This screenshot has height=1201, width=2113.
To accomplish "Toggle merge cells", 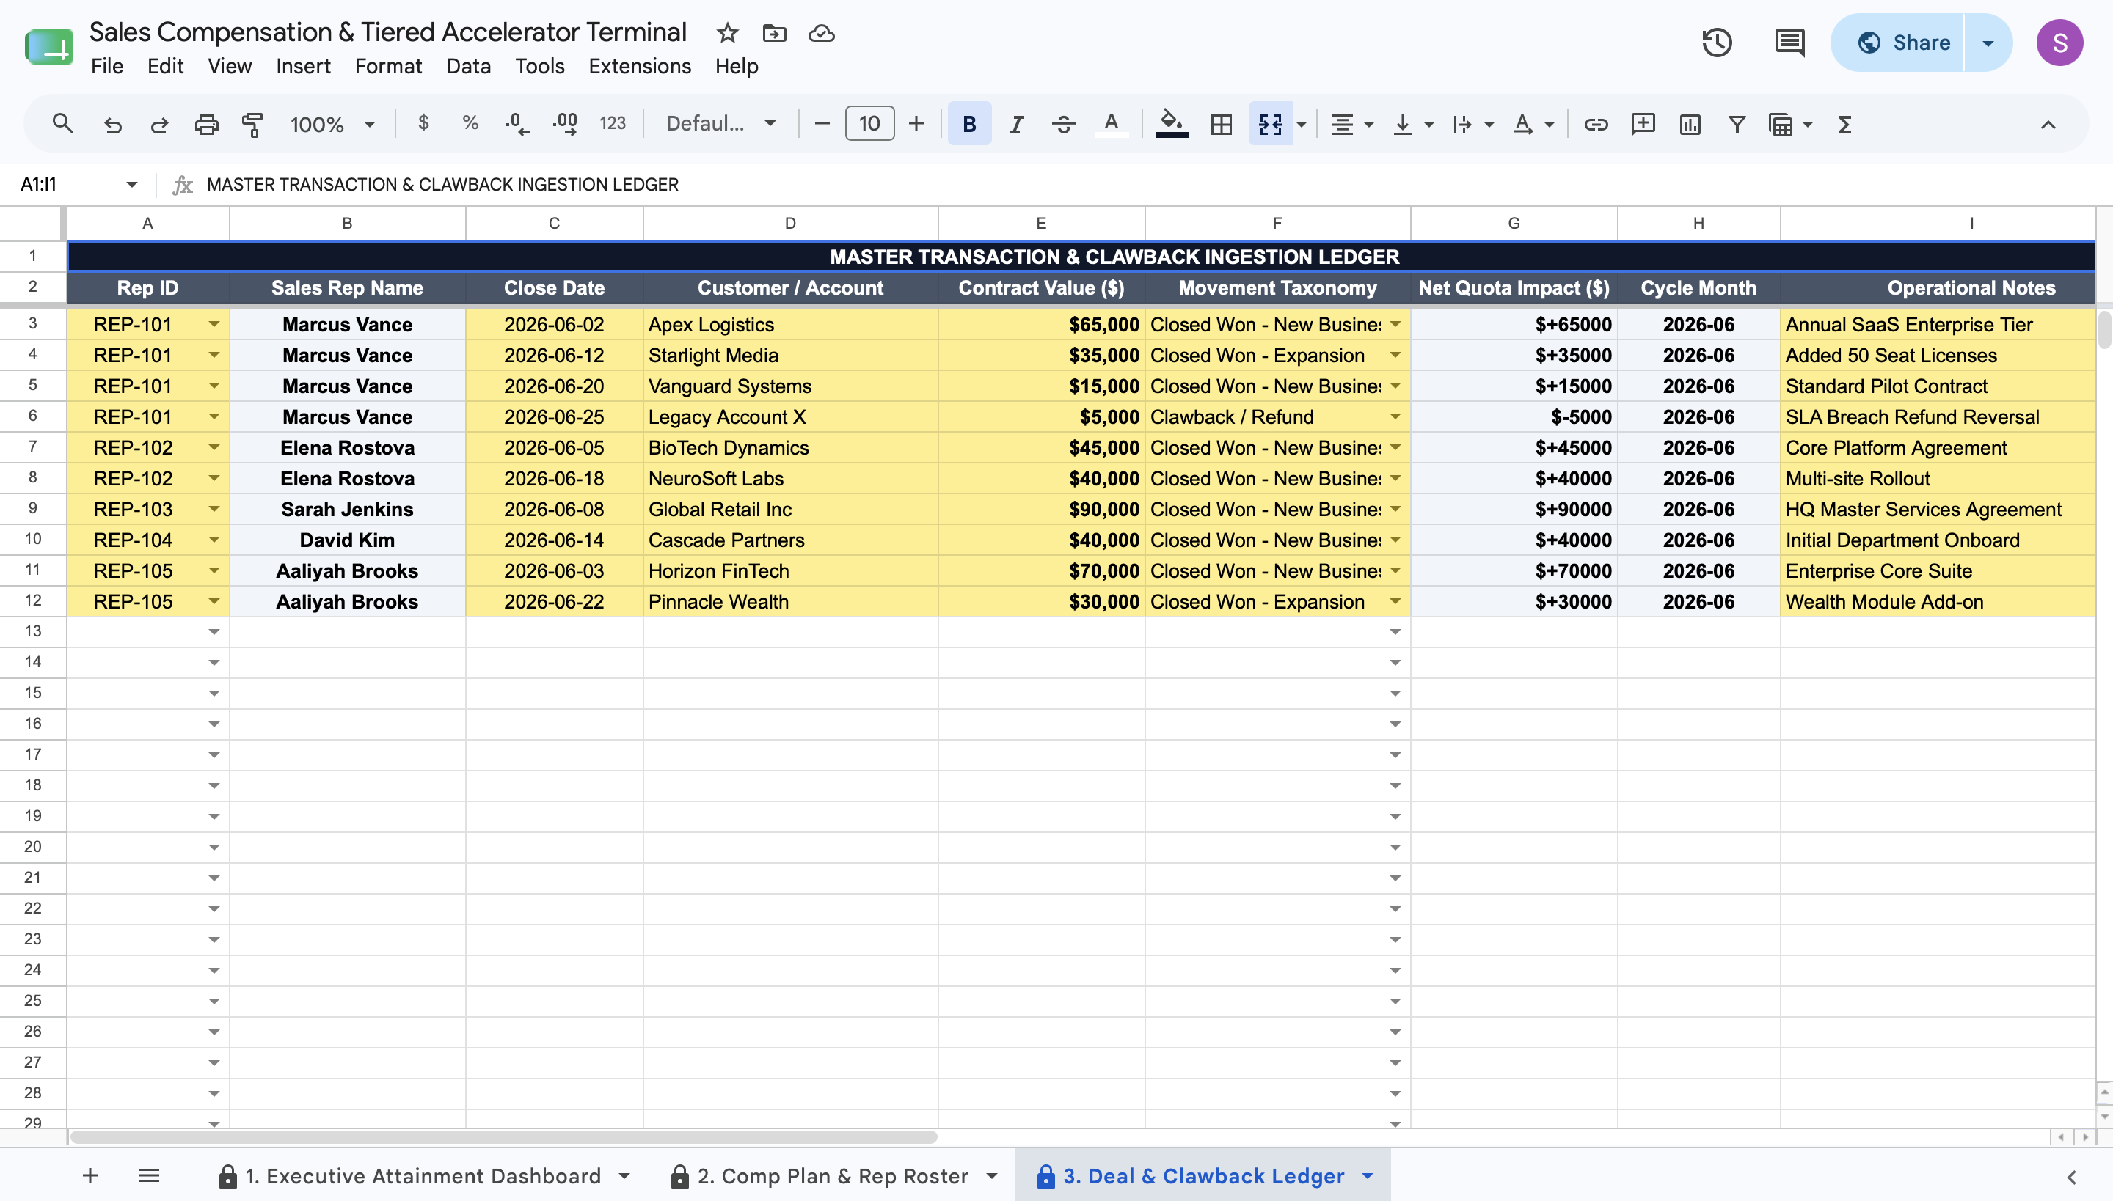I will pos(1270,125).
